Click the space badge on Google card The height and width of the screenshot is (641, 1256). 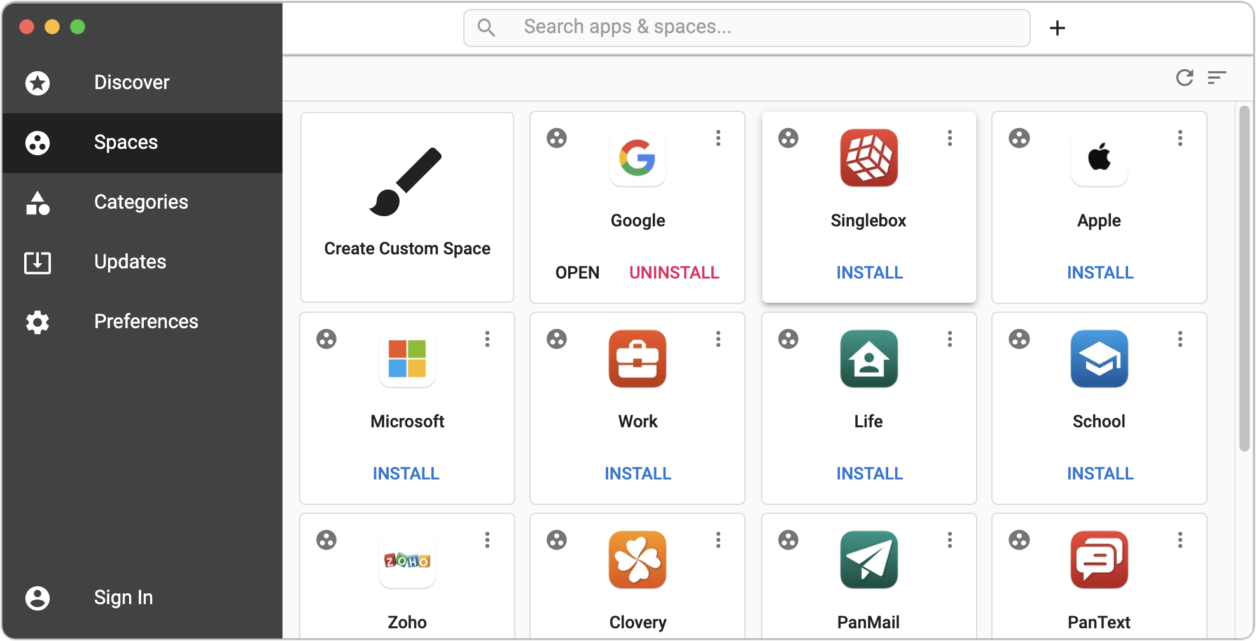click(x=557, y=138)
